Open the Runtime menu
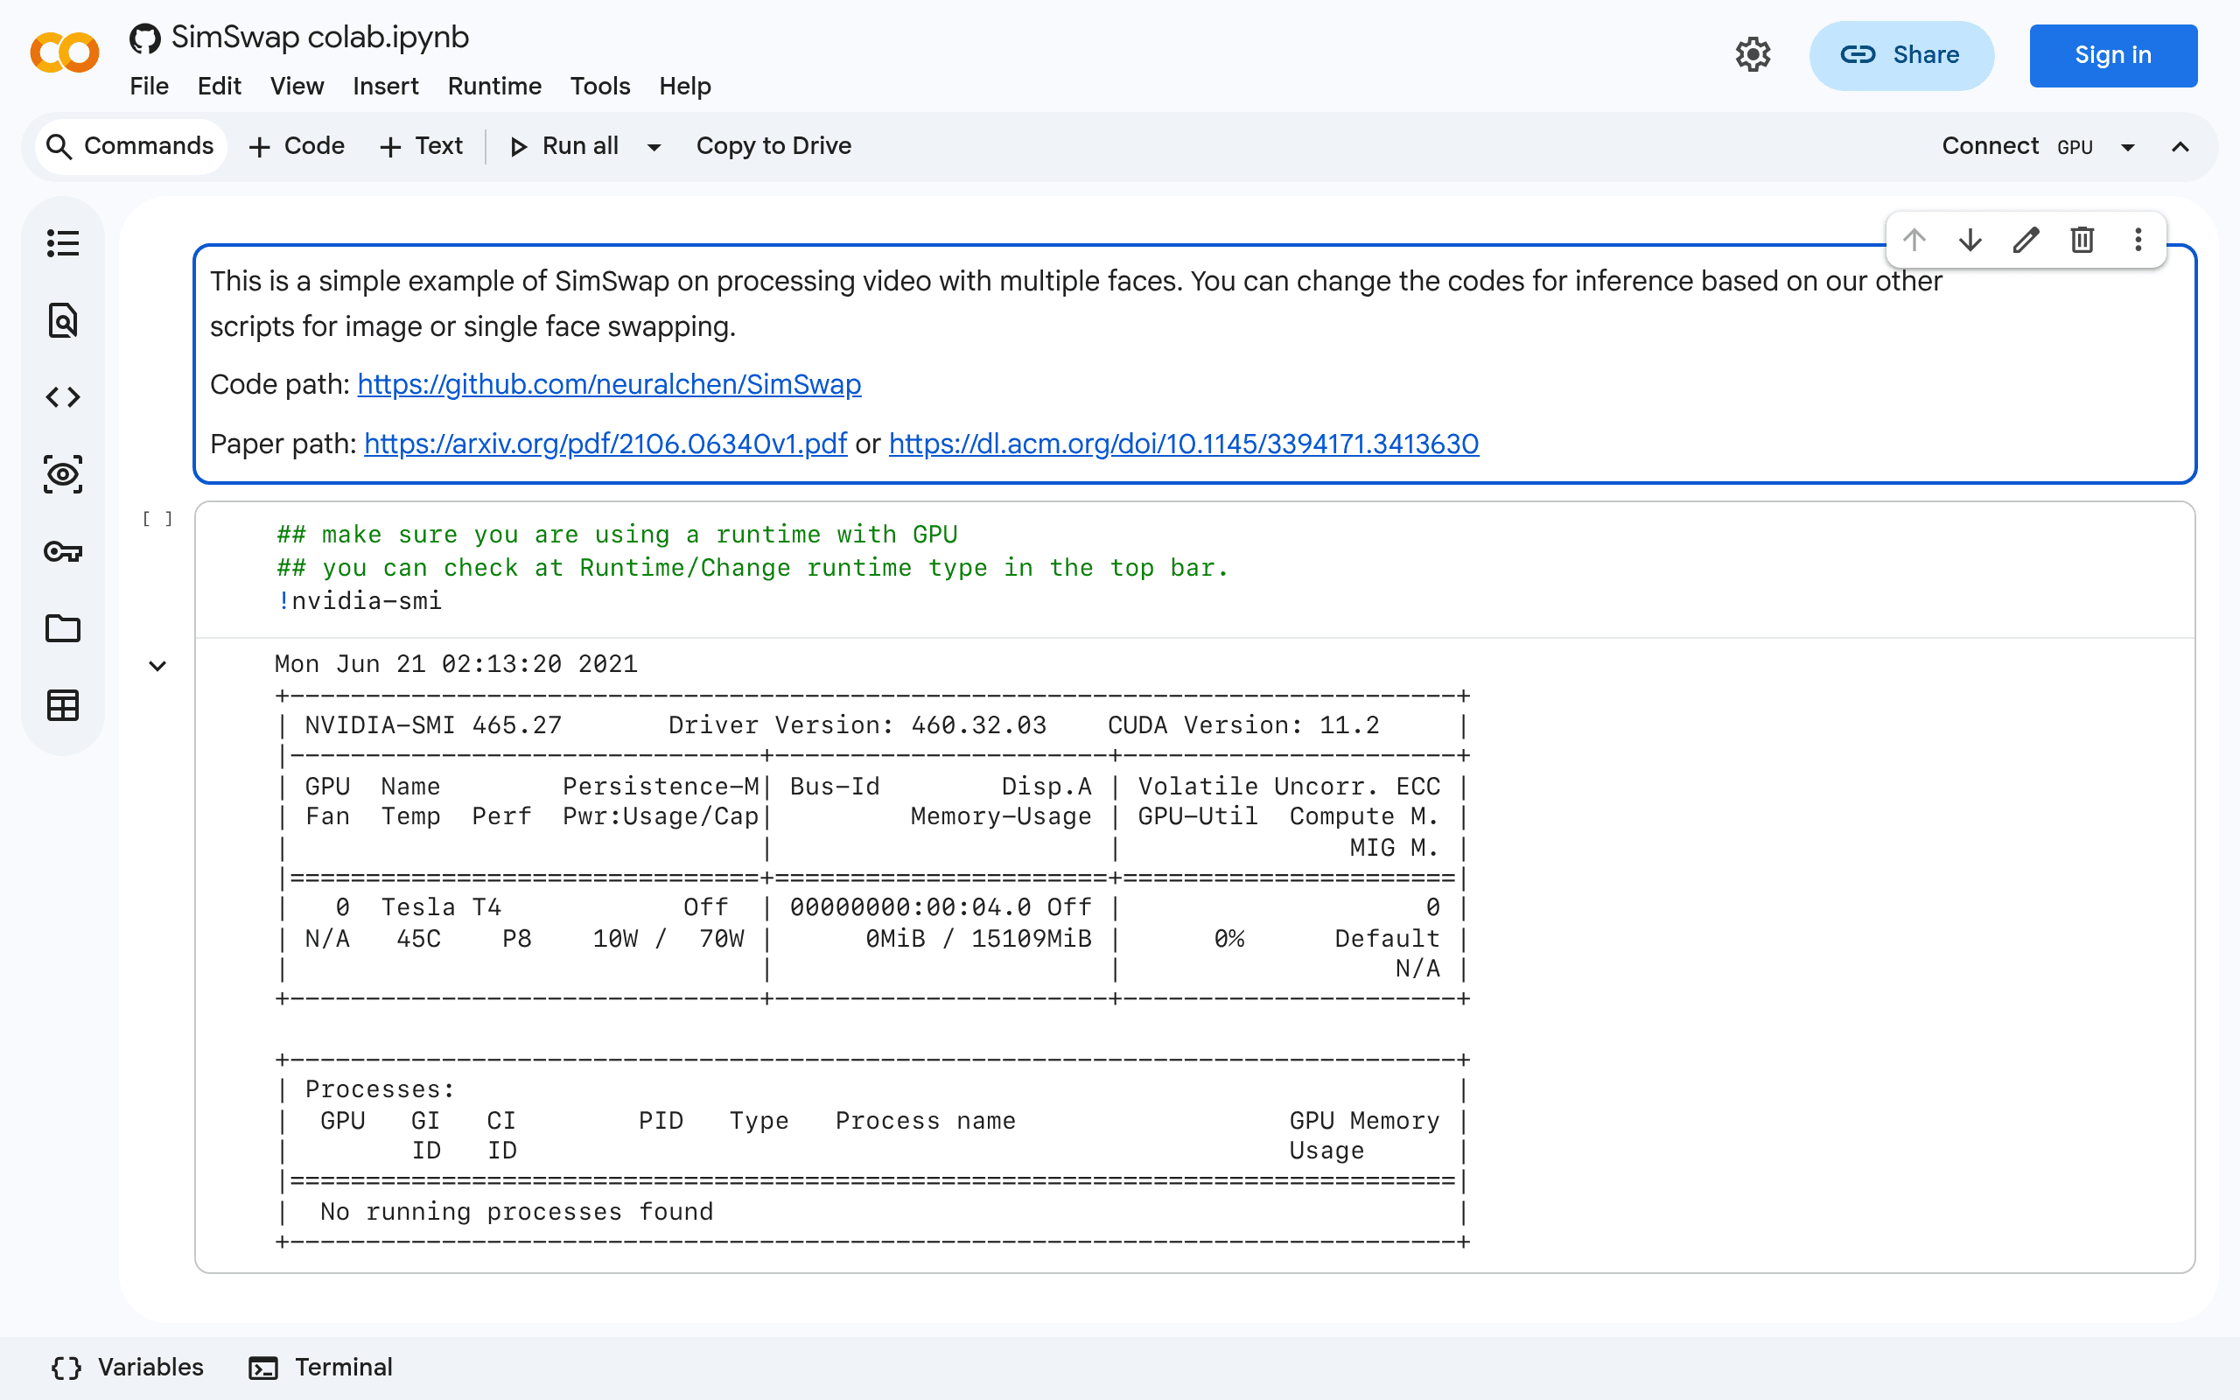The image size is (2240, 1400). [x=494, y=86]
